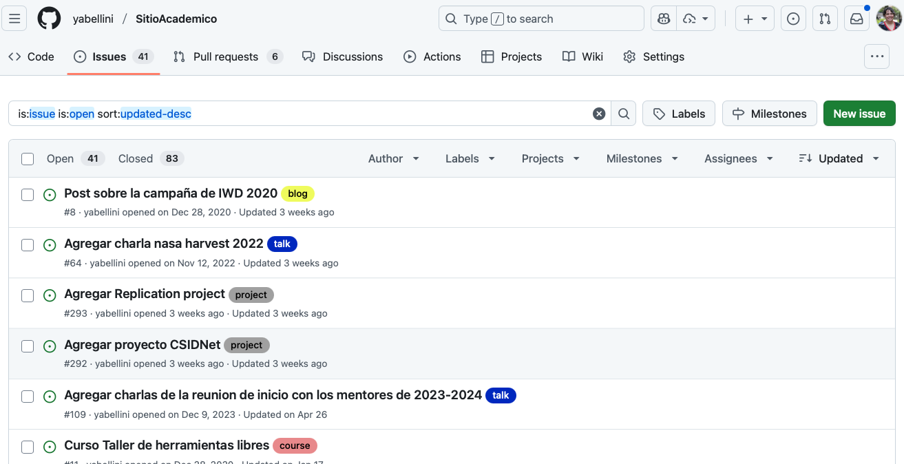Select the Agregar proyecto CSIDNet checkbox
Viewport: 904px width, 464px height.
tap(28, 346)
